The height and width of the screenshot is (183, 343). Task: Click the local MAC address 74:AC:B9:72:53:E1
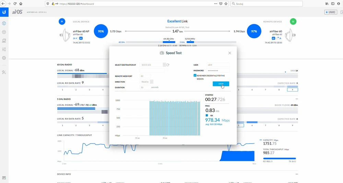(81, 42)
